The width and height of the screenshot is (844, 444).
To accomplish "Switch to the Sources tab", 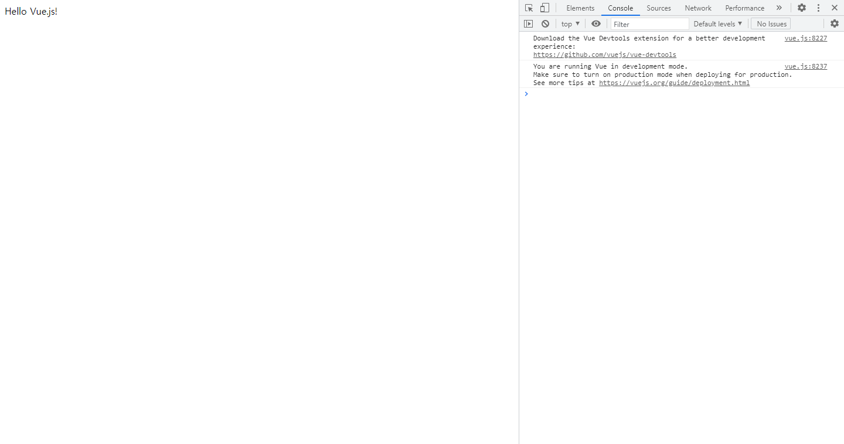I will tap(659, 8).
